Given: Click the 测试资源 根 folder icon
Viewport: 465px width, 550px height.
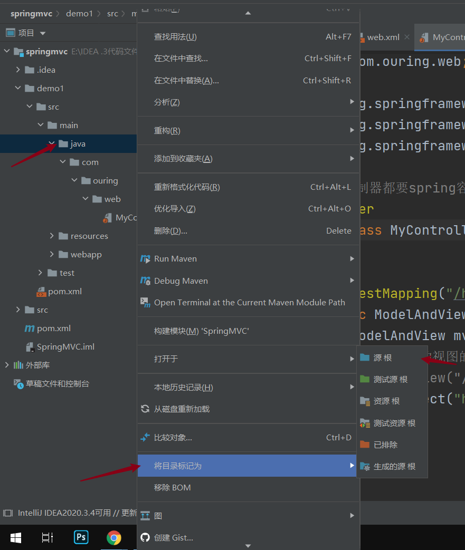Looking at the screenshot, I should (x=365, y=423).
